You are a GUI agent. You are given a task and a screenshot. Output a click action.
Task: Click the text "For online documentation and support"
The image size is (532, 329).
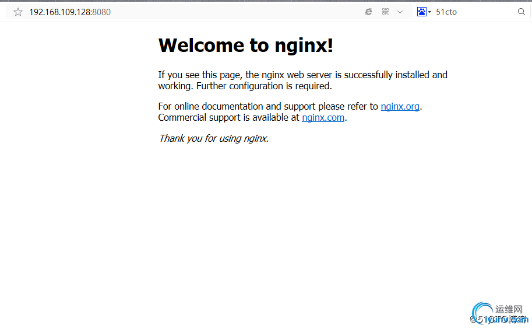(237, 106)
